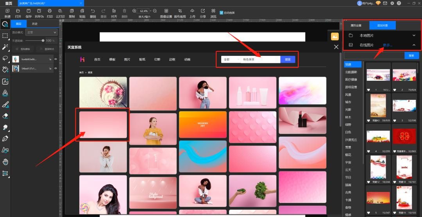Click the blue 搜索 button in 天宫系统
Image resolution: width=422 pixels, height=217 pixels.
tap(288, 59)
